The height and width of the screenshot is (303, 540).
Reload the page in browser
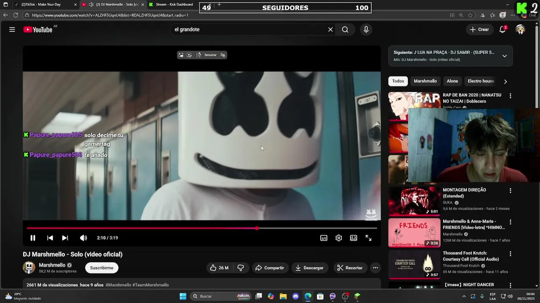(16, 15)
